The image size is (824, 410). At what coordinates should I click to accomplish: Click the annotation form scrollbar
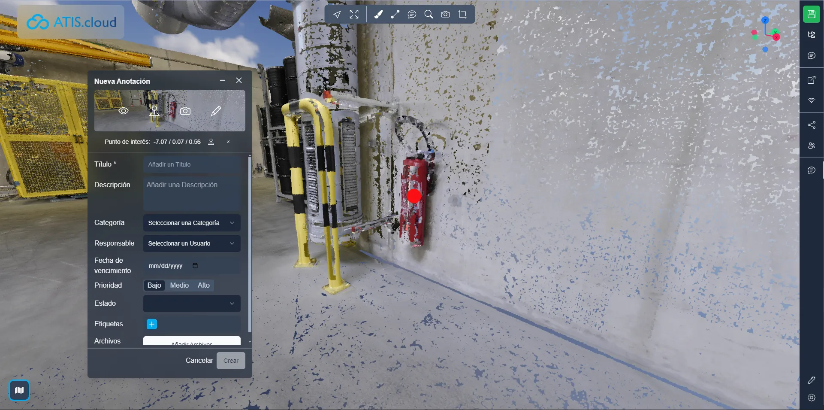pos(250,245)
